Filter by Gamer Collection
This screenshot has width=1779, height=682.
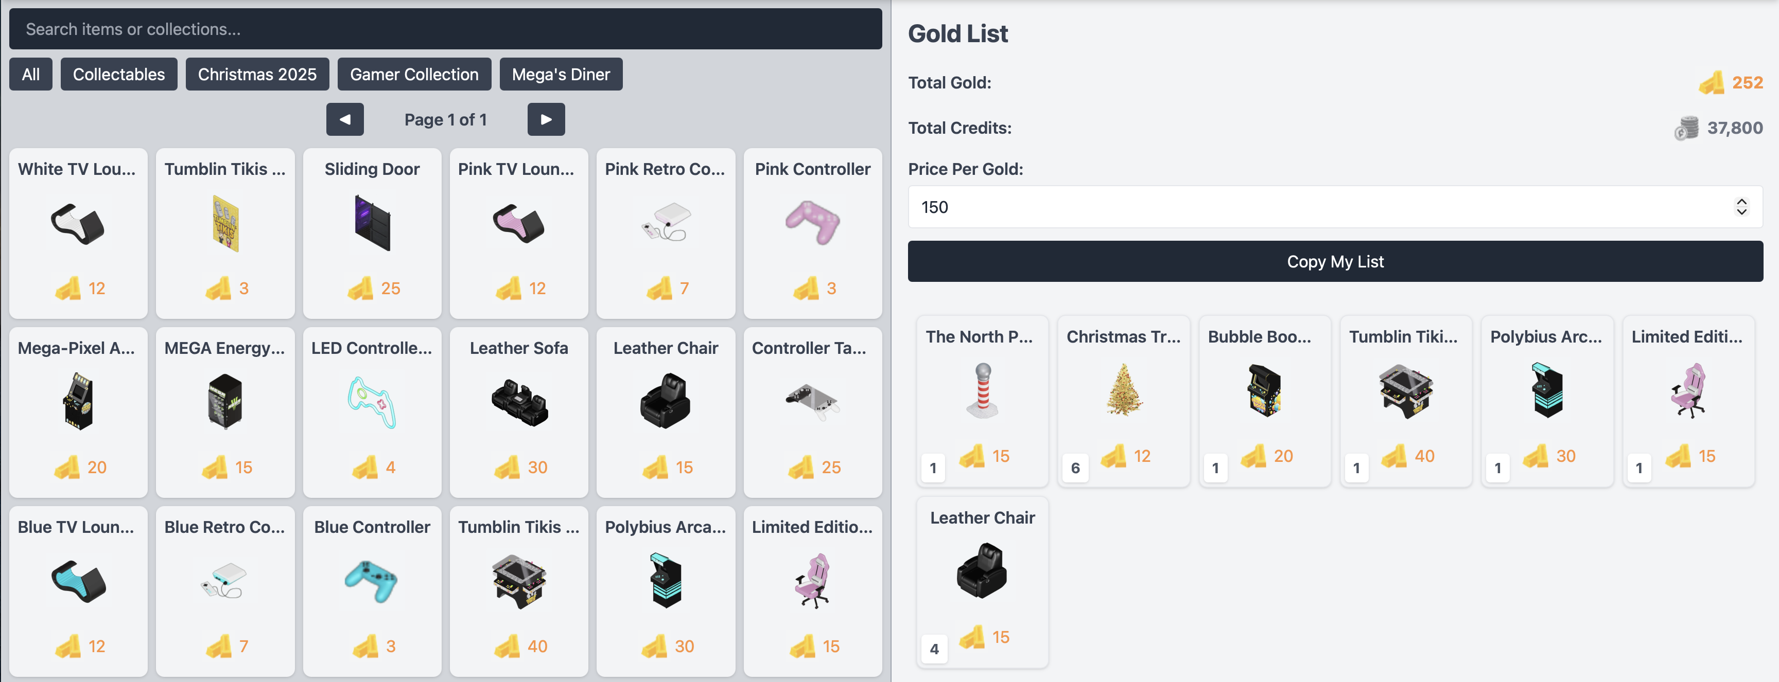pos(414,75)
